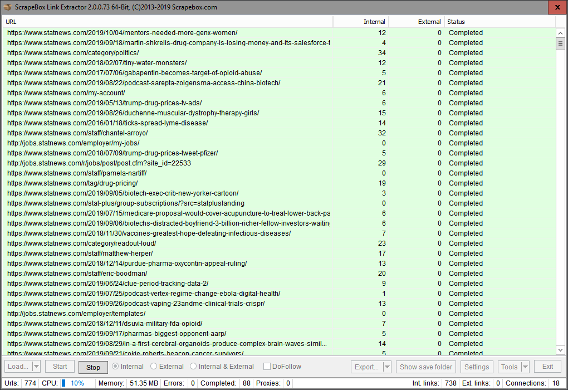Open the Settings button

[x=477, y=367]
